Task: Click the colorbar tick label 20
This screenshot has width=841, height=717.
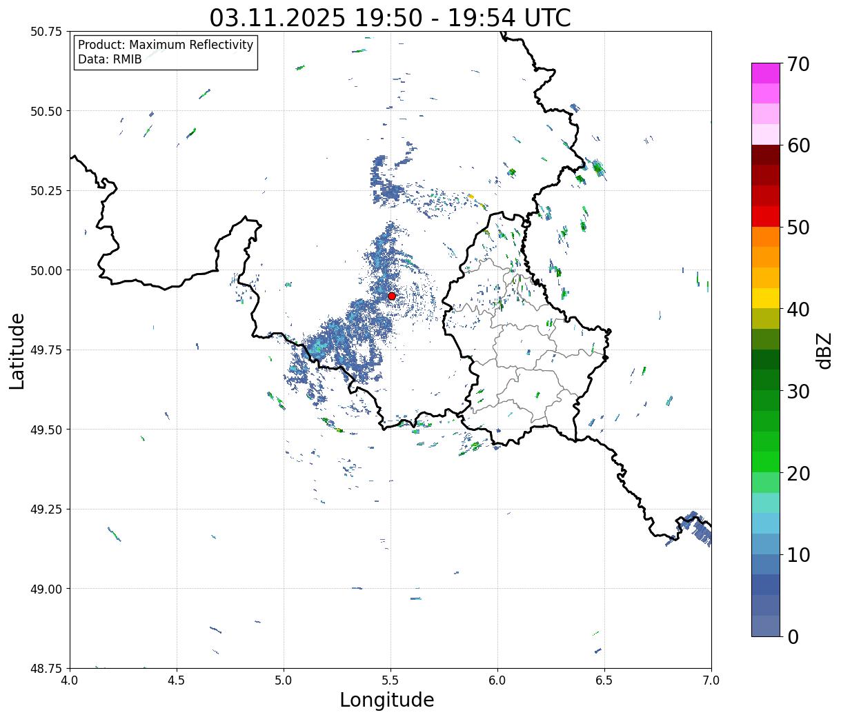Action: tap(798, 474)
